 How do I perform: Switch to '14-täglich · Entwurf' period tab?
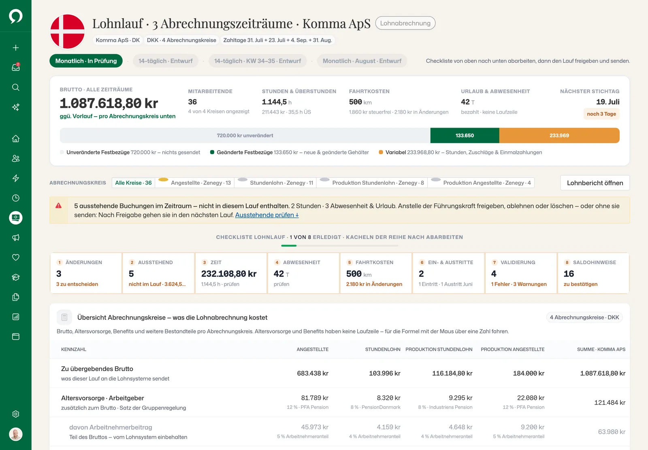coord(165,61)
